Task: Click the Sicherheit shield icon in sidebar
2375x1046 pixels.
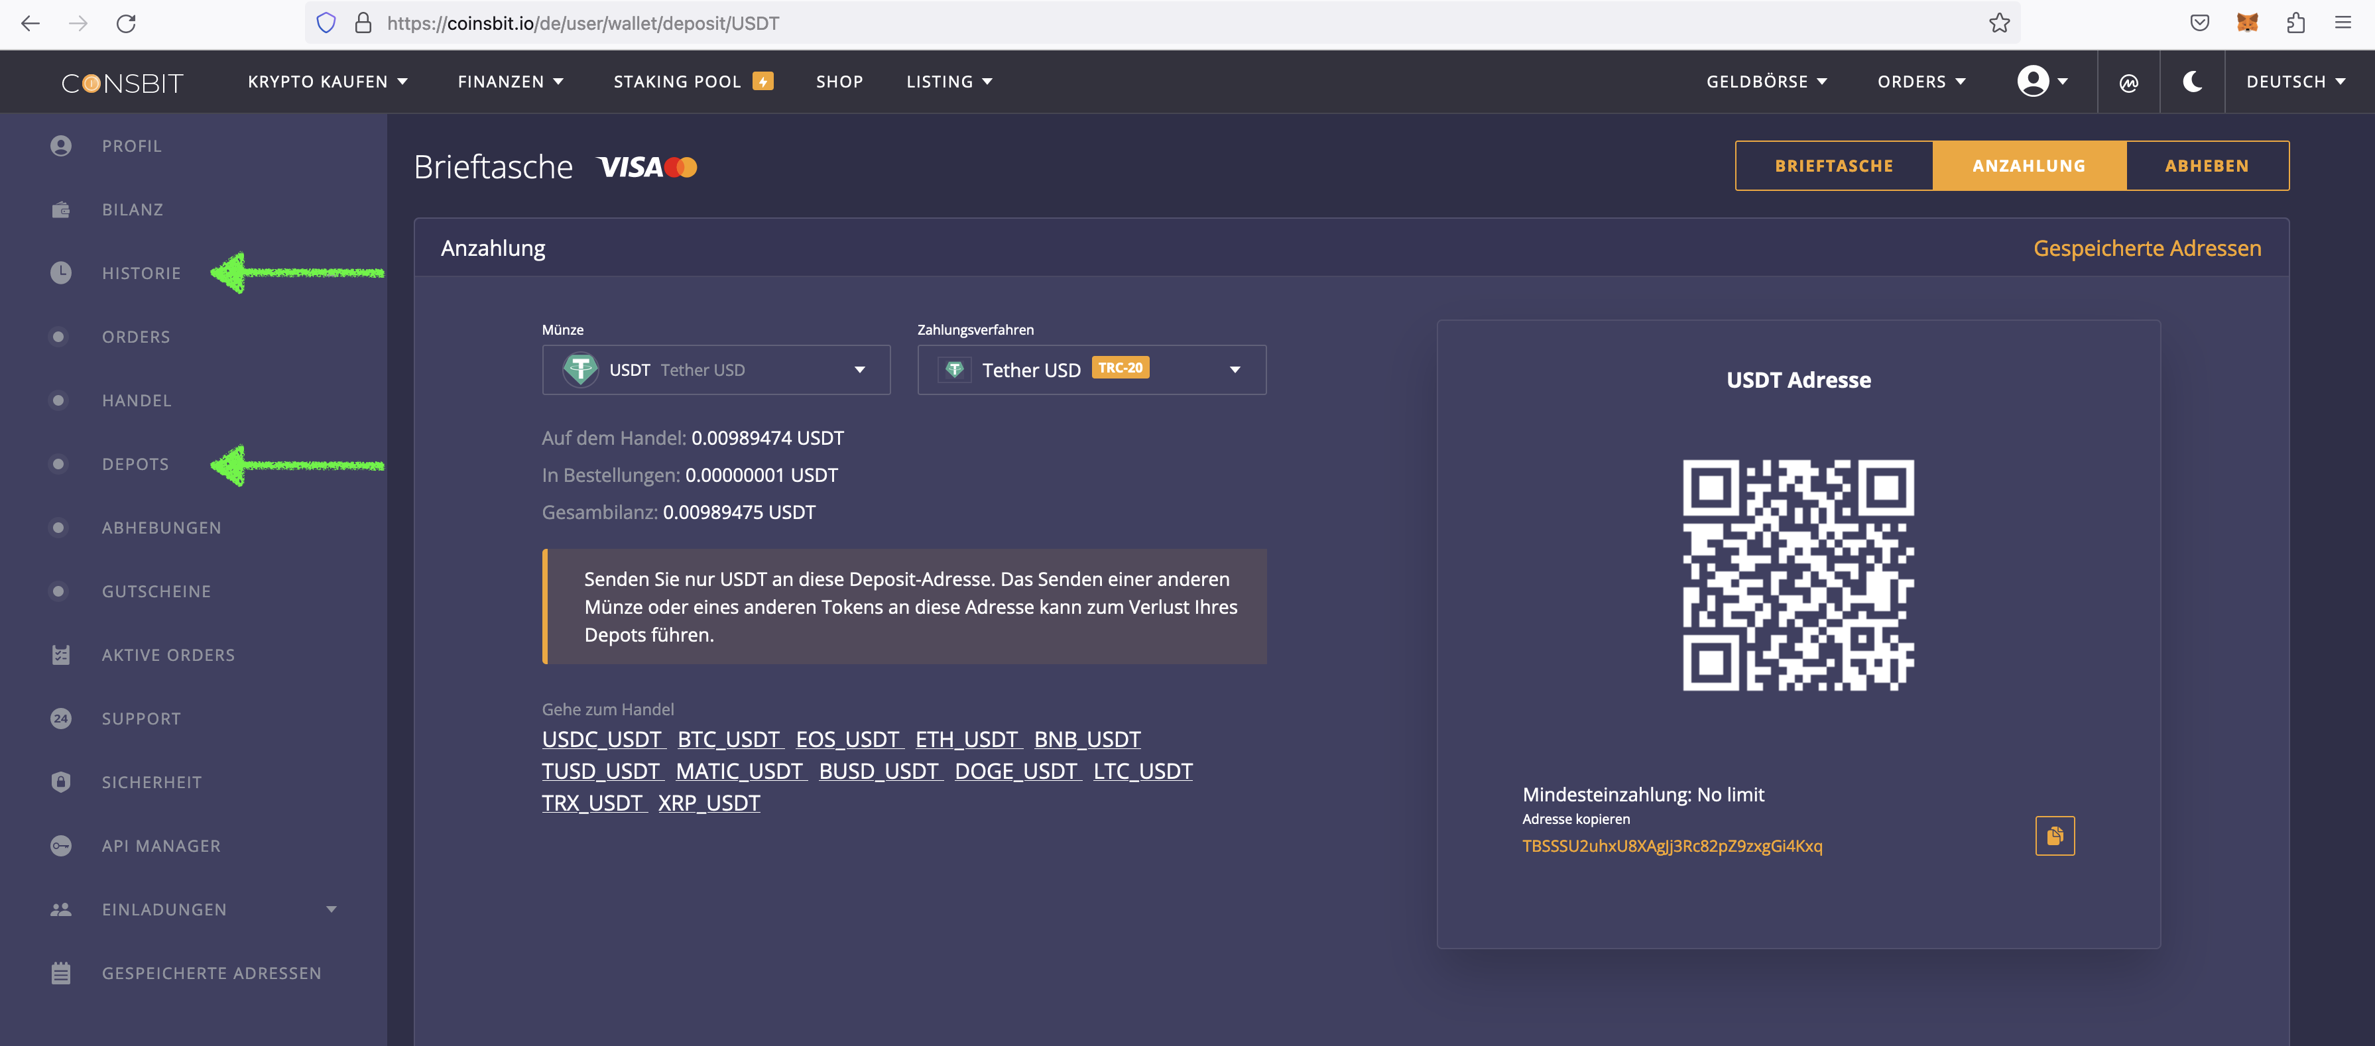Action: [x=61, y=782]
